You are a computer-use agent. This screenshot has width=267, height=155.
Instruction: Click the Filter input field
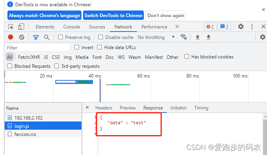coord(38,48)
